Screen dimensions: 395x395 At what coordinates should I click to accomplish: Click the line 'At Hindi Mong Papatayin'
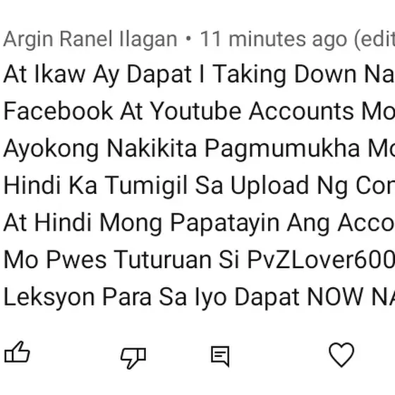[199, 223]
